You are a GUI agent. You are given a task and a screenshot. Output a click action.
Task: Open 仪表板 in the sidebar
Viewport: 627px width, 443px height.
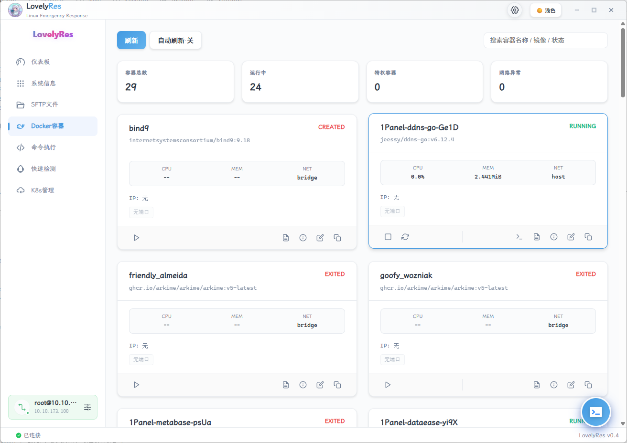(53, 62)
